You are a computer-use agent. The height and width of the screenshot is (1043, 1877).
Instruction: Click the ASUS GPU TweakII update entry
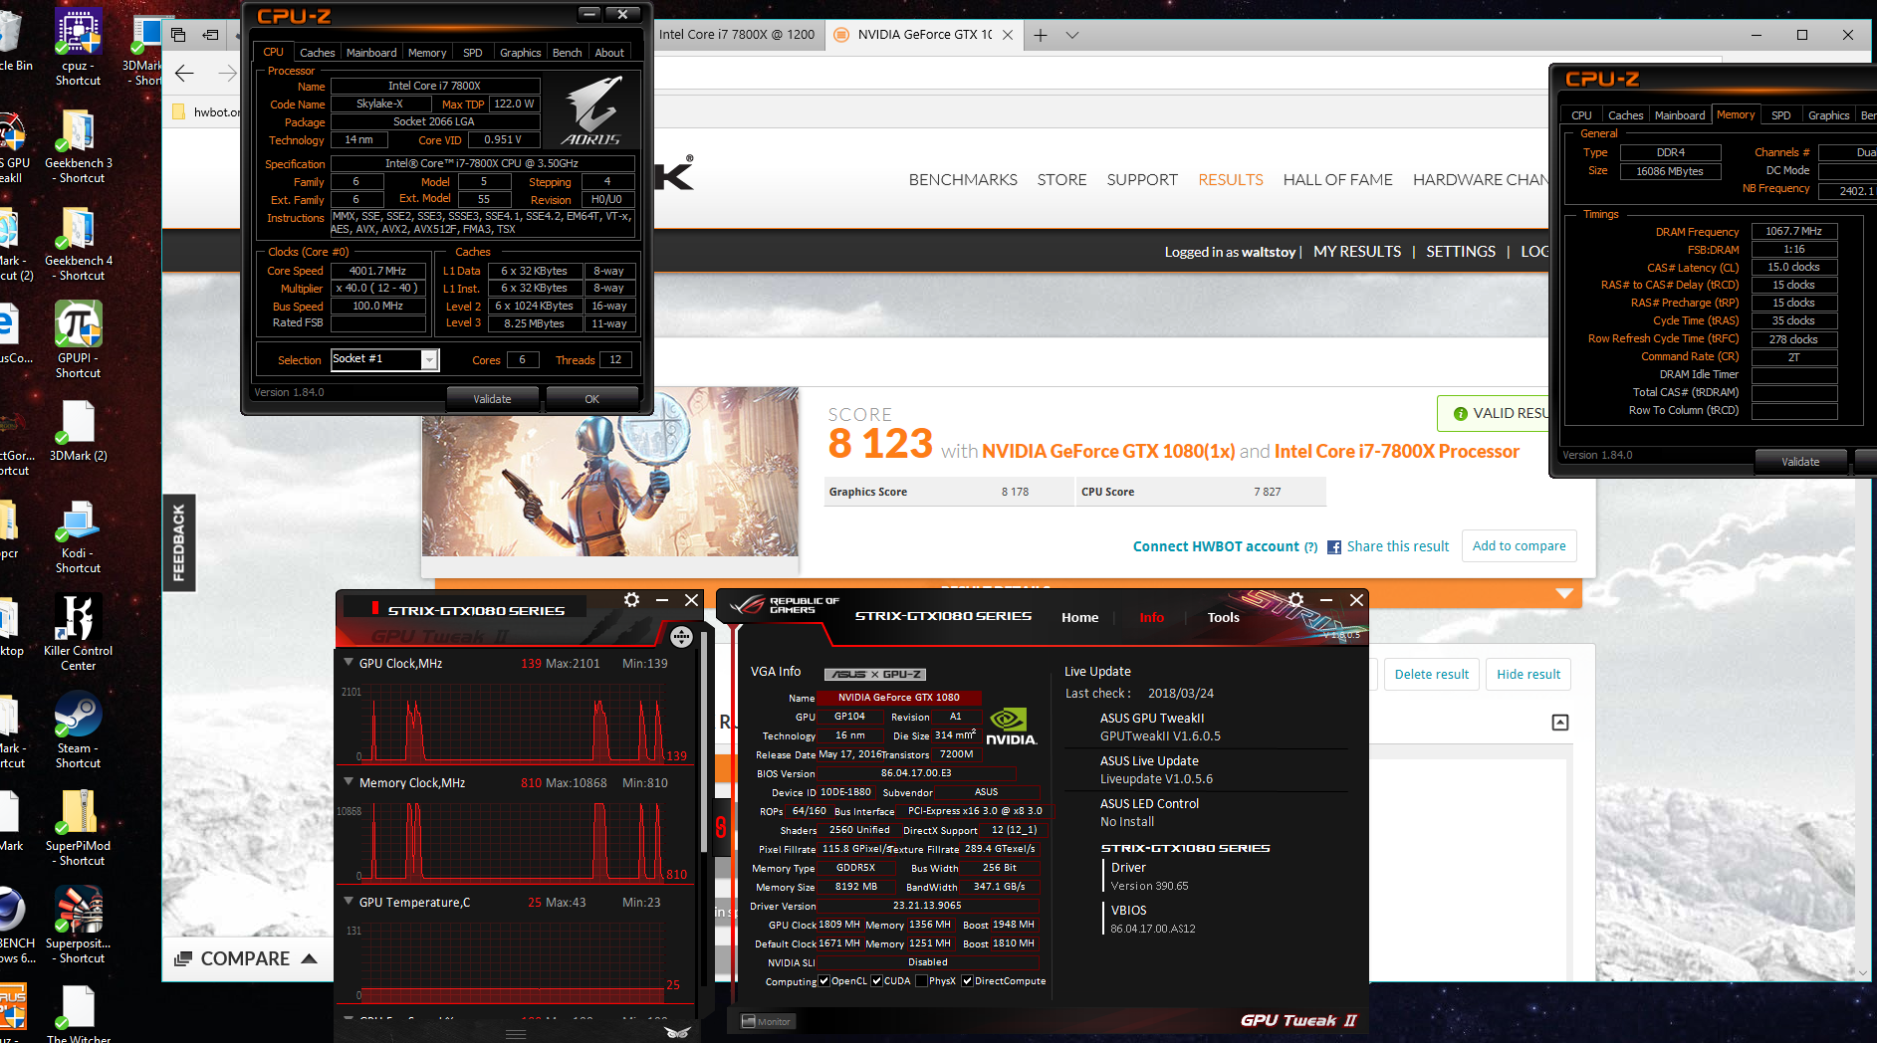tap(1160, 727)
